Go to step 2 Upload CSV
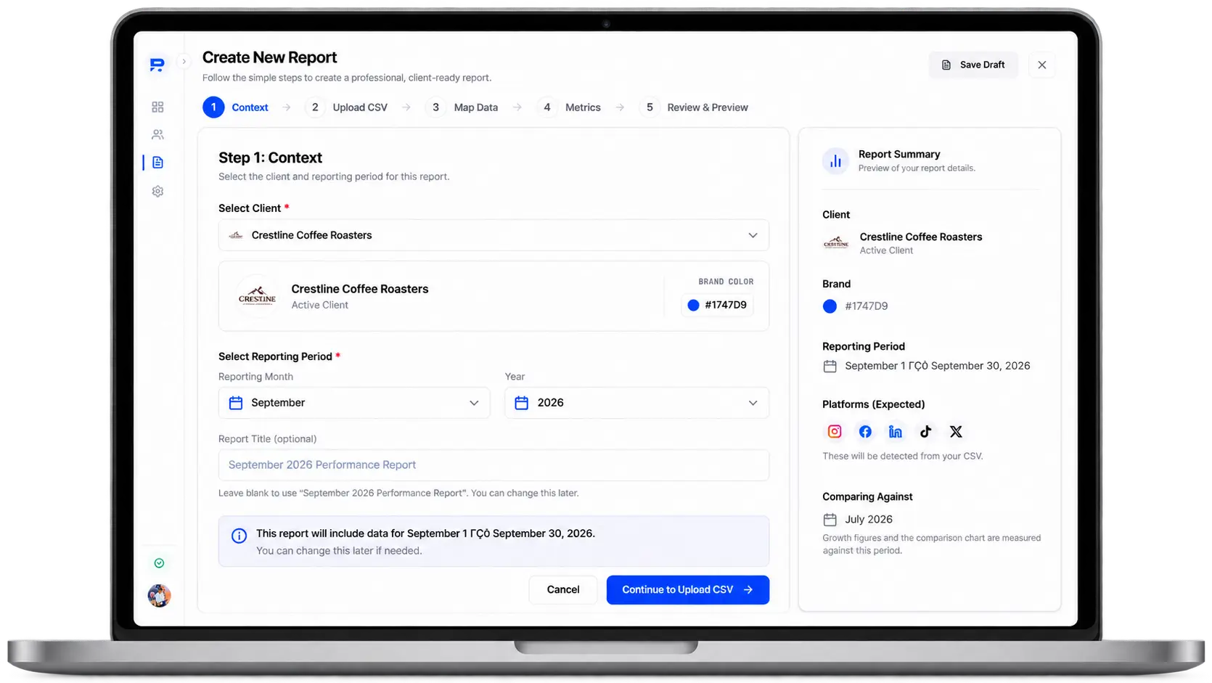1212x683 pixels. (346, 107)
